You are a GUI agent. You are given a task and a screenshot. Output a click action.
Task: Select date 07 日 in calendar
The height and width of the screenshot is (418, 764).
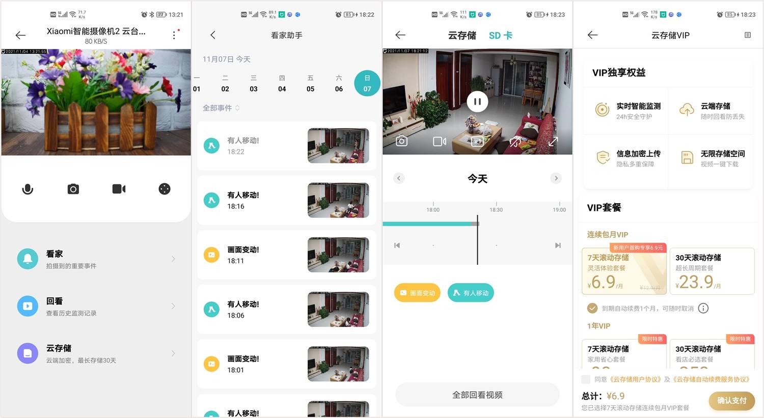pos(367,83)
